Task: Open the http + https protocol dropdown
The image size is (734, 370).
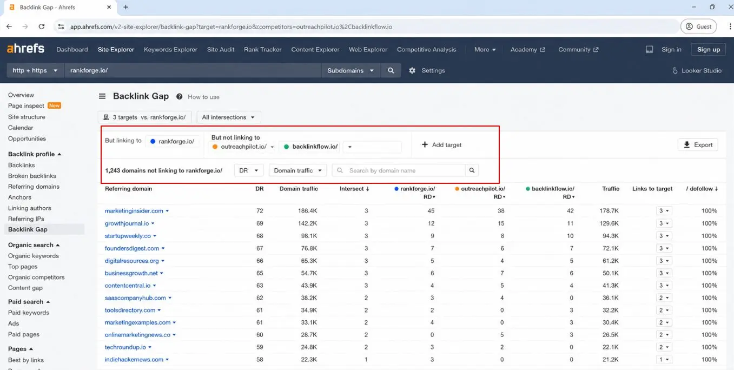Action: [x=35, y=70]
